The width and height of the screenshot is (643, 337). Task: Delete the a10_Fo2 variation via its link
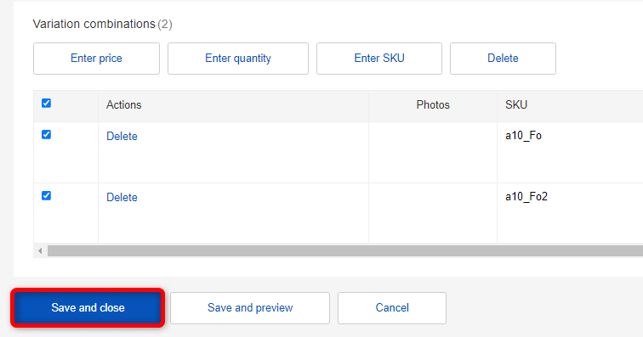click(122, 197)
